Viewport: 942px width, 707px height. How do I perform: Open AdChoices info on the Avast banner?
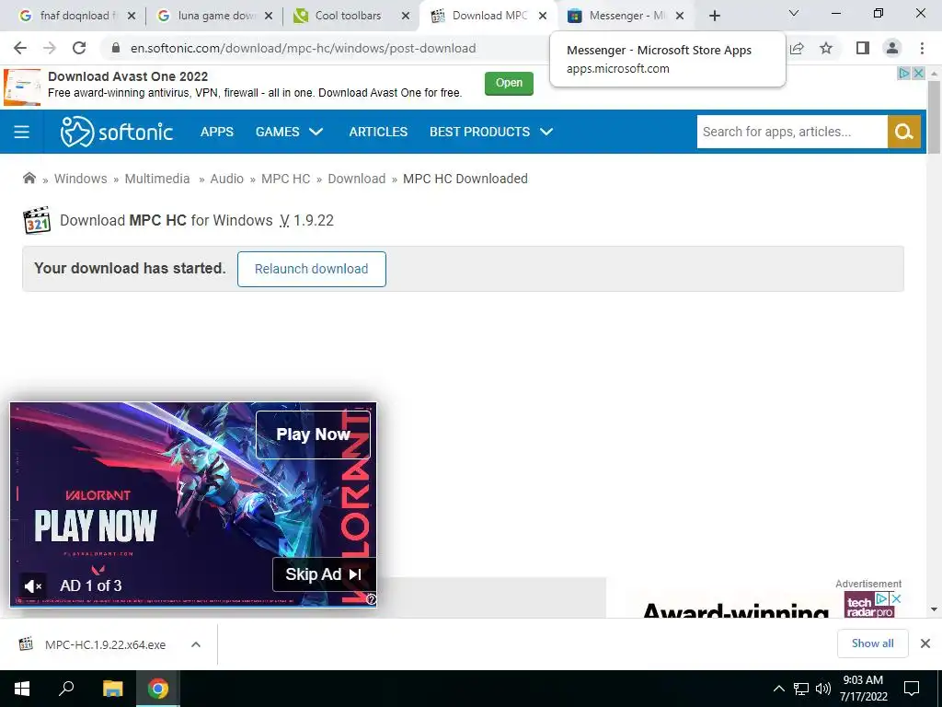pyautogui.click(x=904, y=74)
